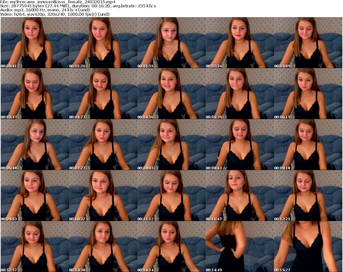Pick the thumbnail at 00:04:56

coord(171,94)
